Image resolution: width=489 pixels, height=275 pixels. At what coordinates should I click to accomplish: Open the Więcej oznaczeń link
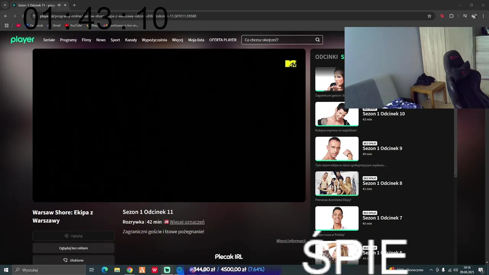tap(187, 222)
